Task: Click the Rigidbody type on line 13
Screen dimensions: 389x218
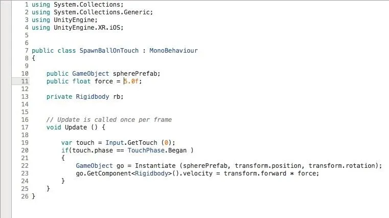Action: 93,97
